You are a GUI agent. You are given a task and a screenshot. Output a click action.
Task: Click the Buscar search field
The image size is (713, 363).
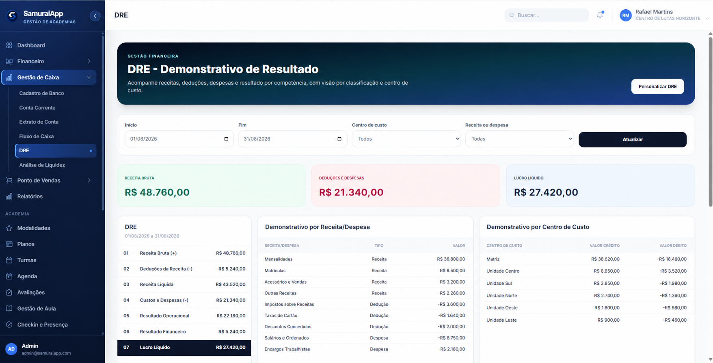tap(547, 15)
